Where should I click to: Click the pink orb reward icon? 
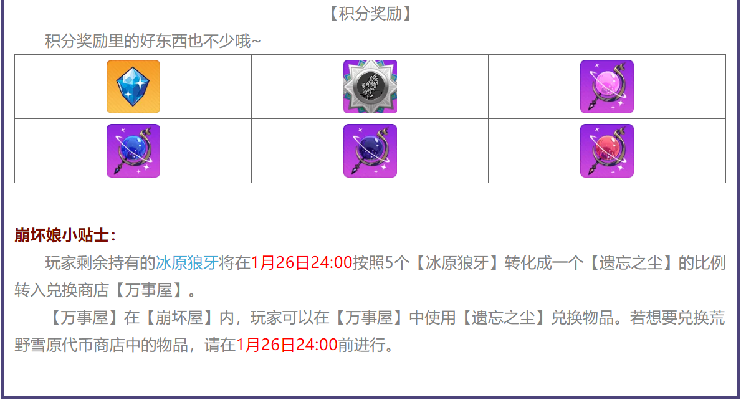tap(607, 87)
